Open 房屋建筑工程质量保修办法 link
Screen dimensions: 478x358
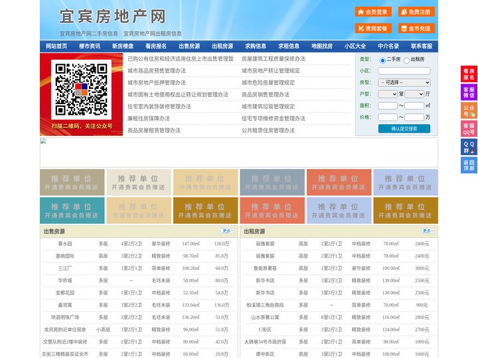point(274,59)
